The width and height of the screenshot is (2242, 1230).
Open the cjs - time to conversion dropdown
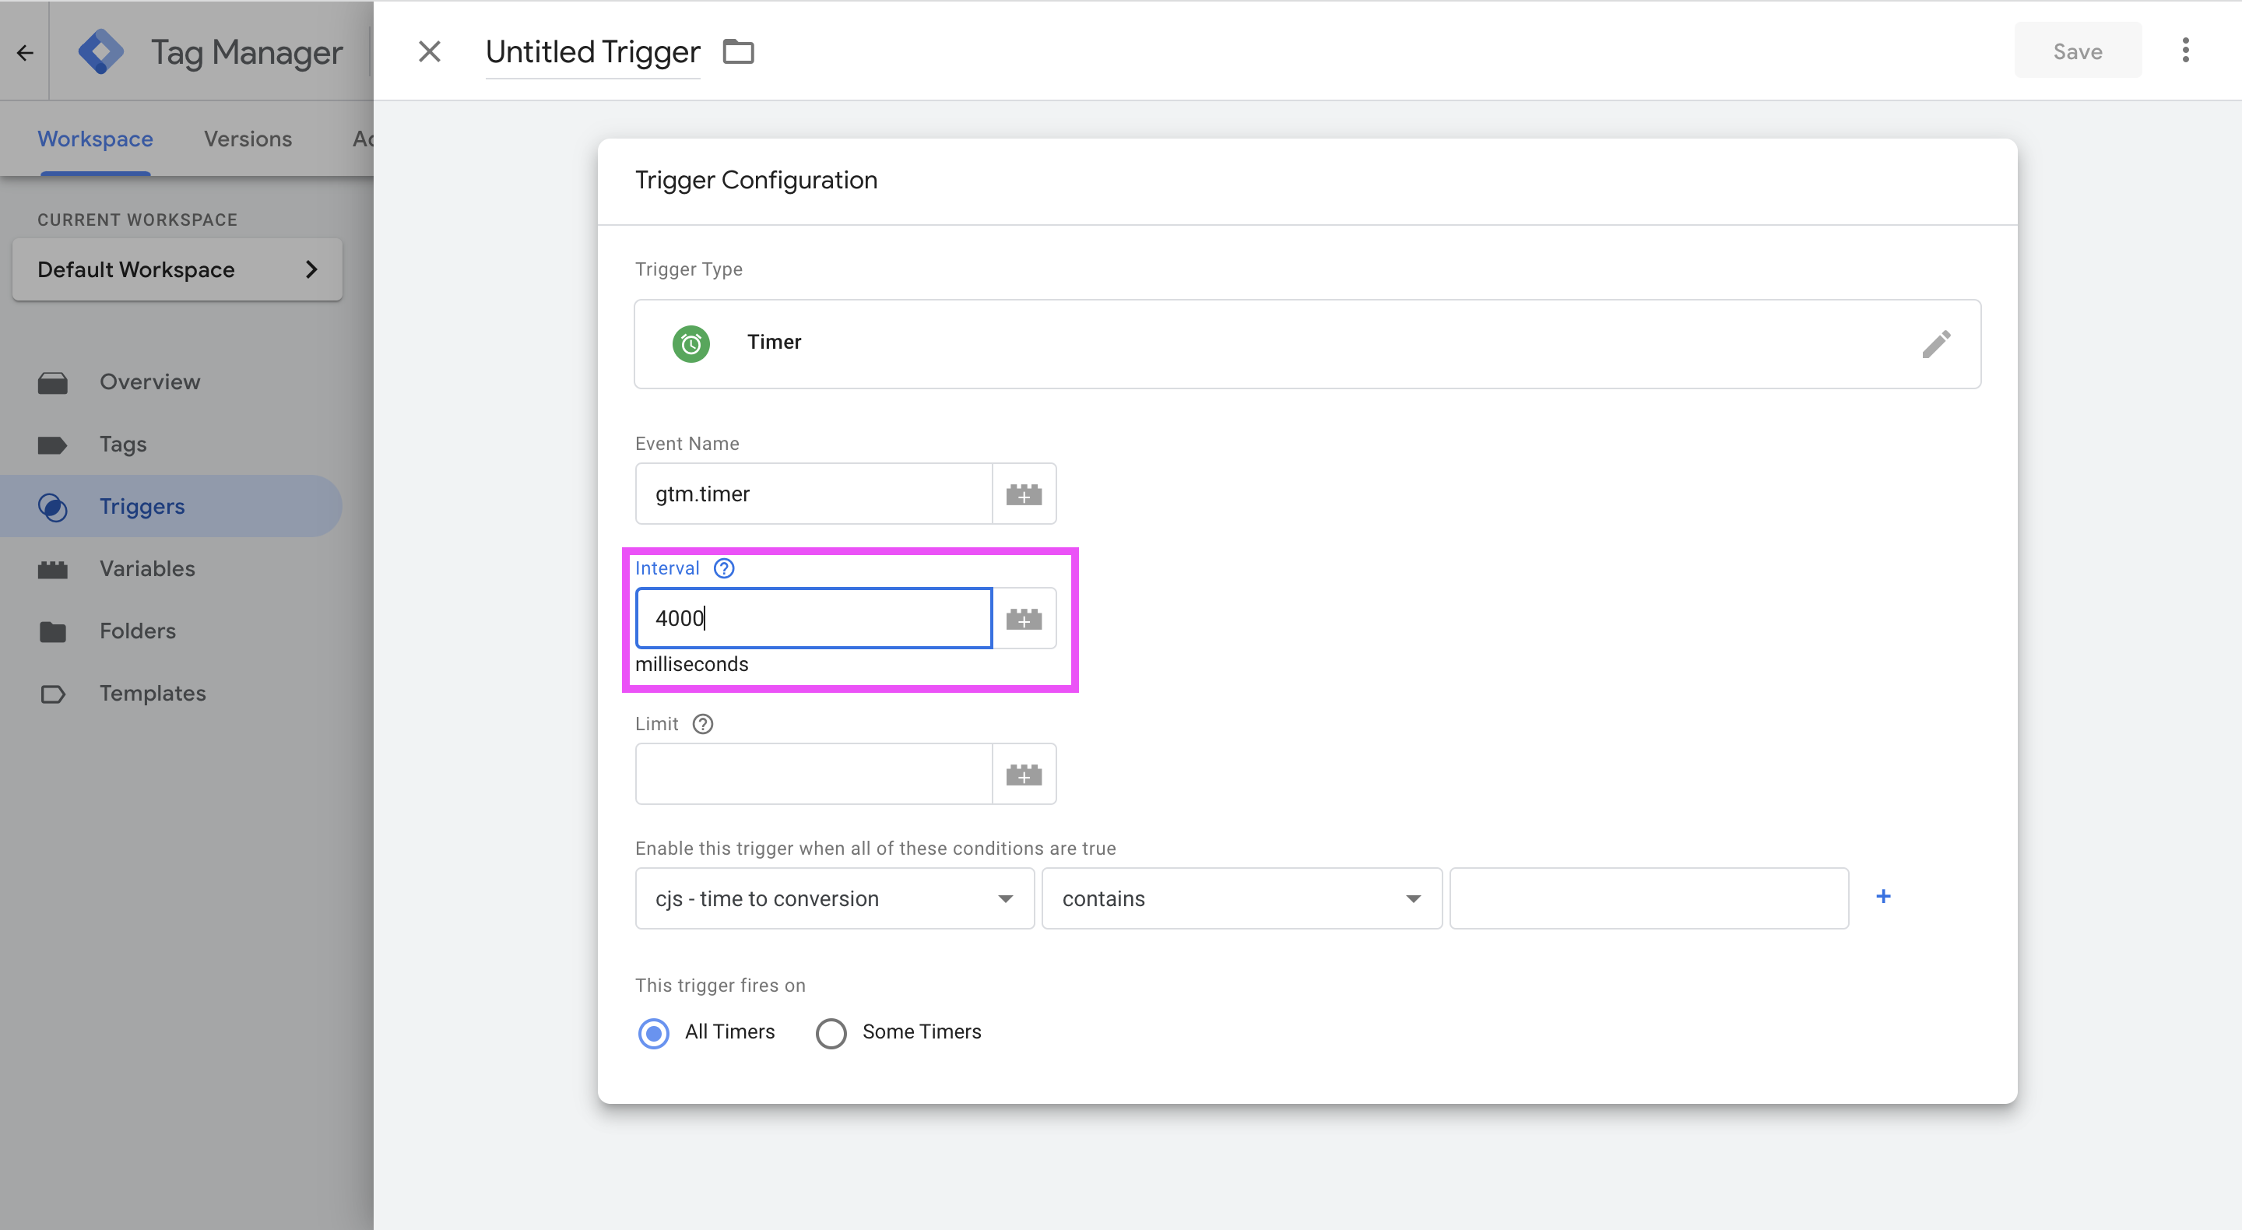pos(835,898)
